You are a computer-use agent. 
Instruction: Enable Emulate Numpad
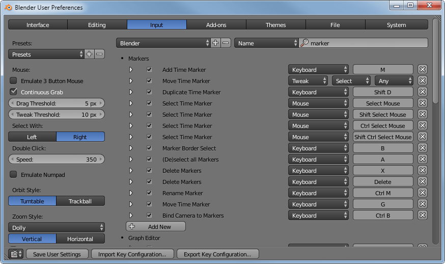pyautogui.click(x=13, y=174)
